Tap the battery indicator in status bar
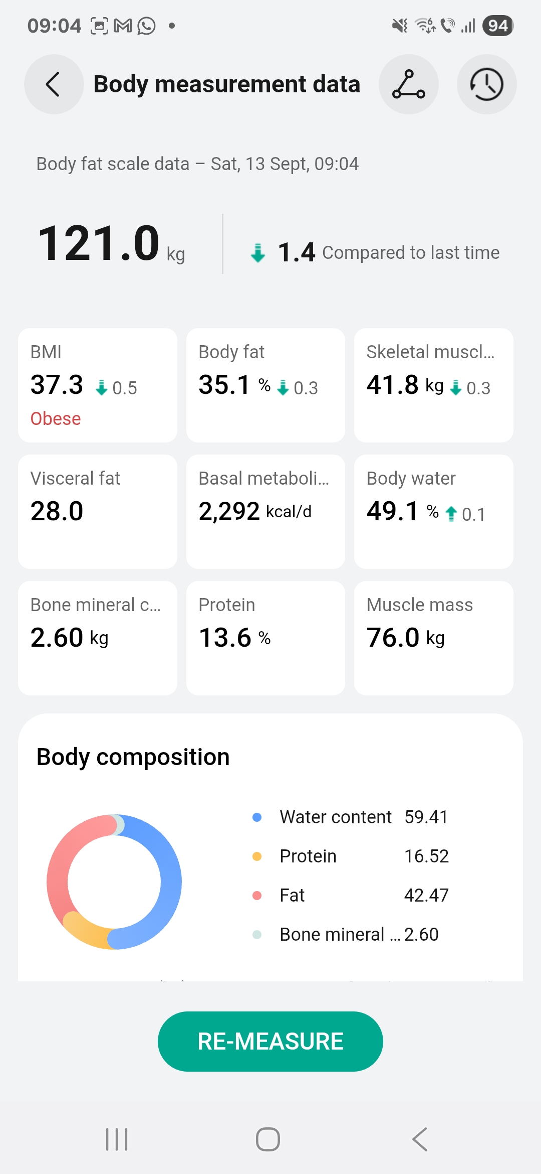Image resolution: width=541 pixels, height=1174 pixels. pos(497,26)
